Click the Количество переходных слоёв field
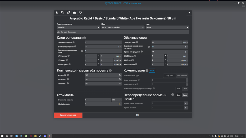Image resolution: width=246 pixels, height=138 pixels. click(103, 51)
